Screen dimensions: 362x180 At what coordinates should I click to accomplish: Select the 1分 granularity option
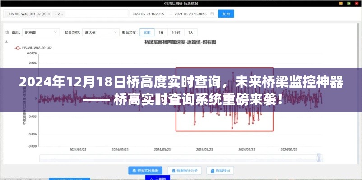[161, 32]
